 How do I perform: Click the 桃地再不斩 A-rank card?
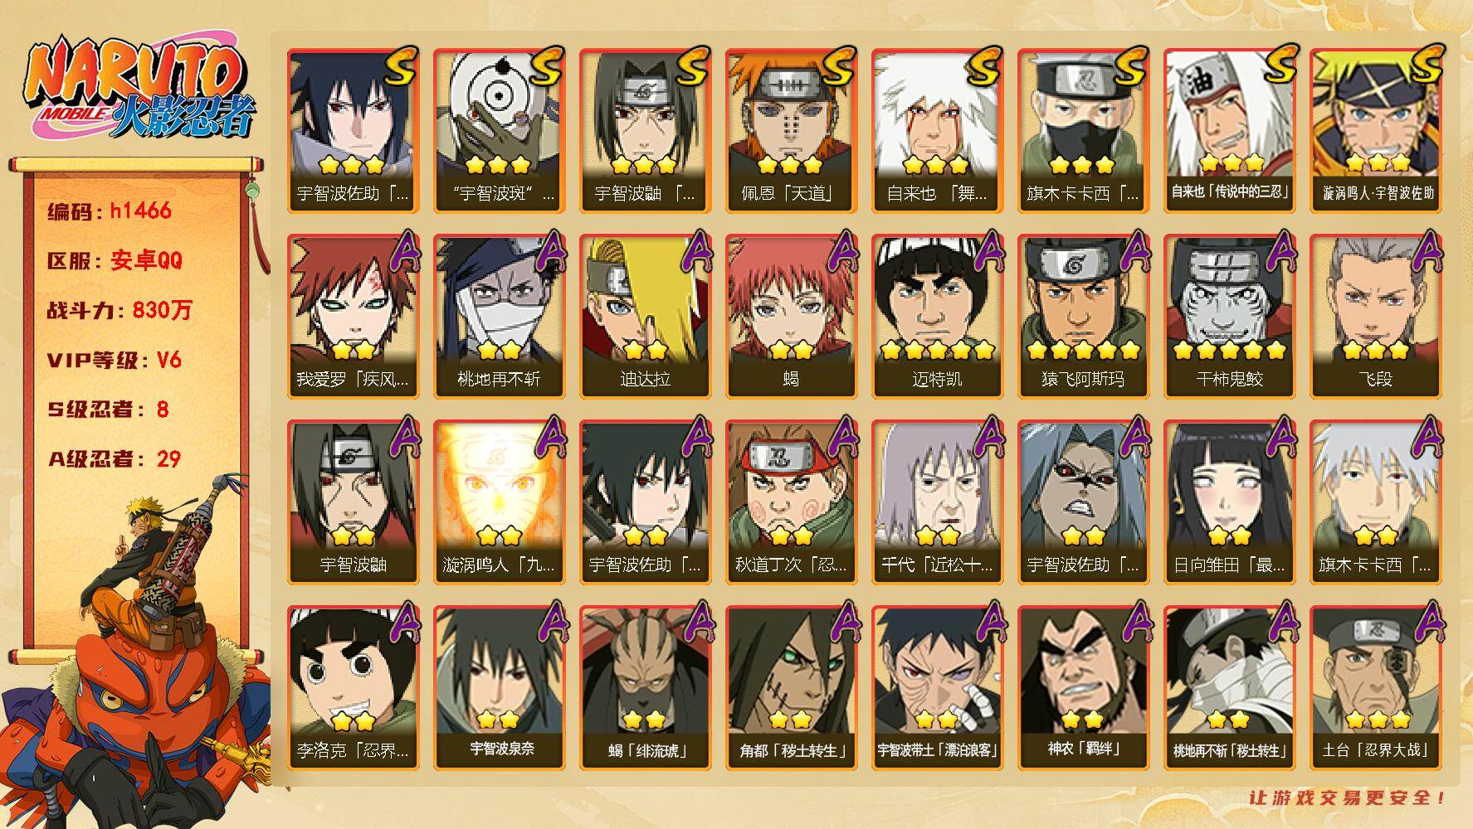499,316
